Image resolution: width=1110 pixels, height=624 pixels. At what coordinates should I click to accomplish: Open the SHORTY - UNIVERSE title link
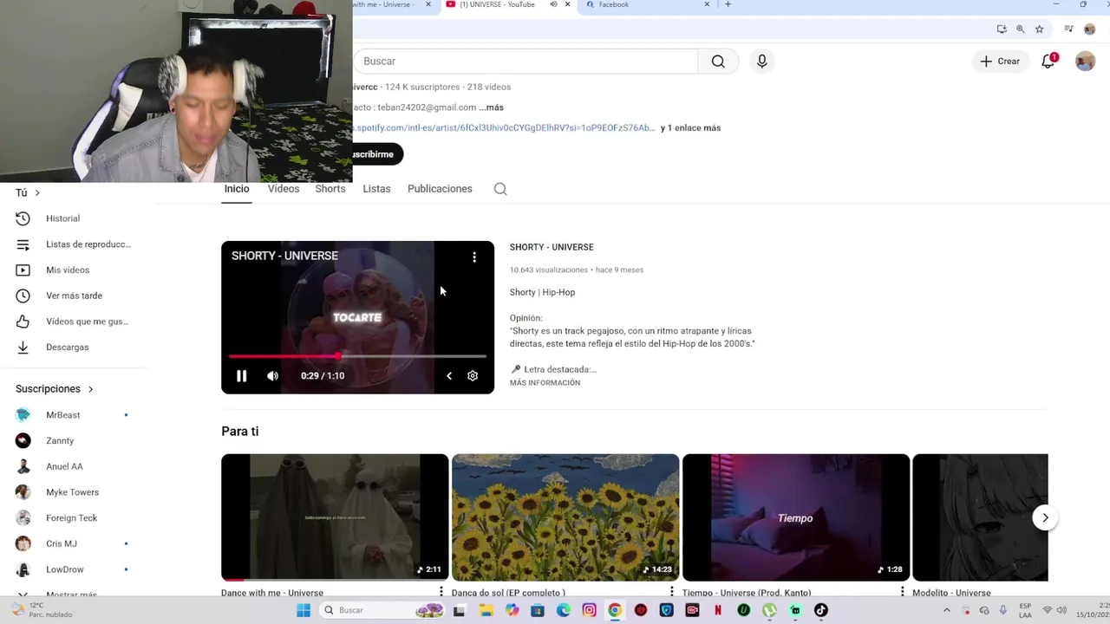(x=552, y=248)
